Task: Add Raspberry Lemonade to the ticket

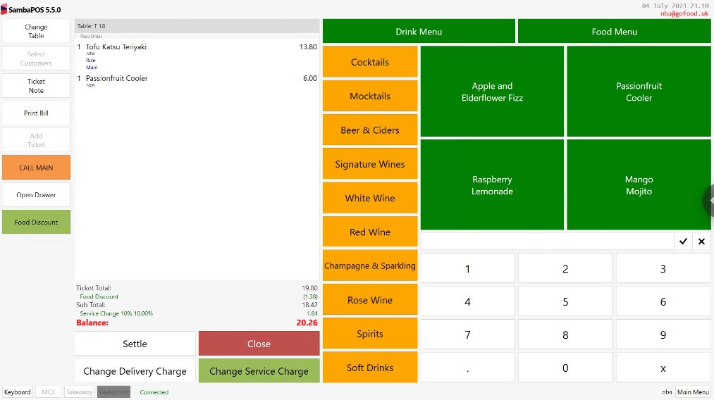Action: click(492, 185)
